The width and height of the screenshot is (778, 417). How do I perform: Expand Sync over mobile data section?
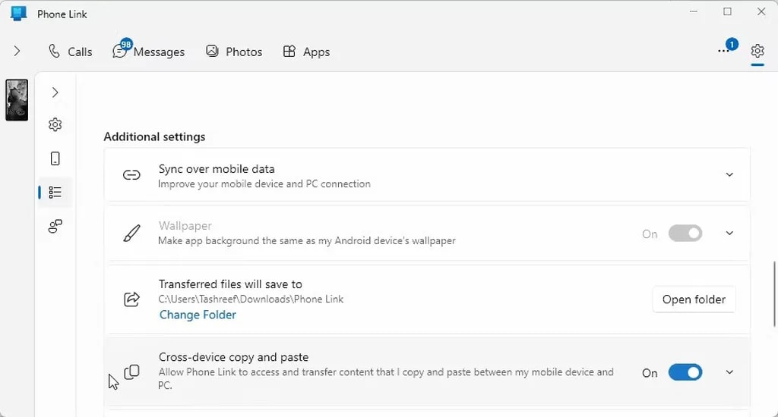click(x=729, y=175)
